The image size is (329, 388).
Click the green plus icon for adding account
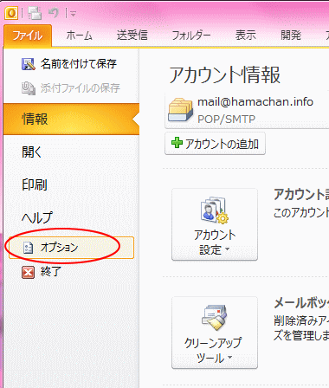[177, 143]
